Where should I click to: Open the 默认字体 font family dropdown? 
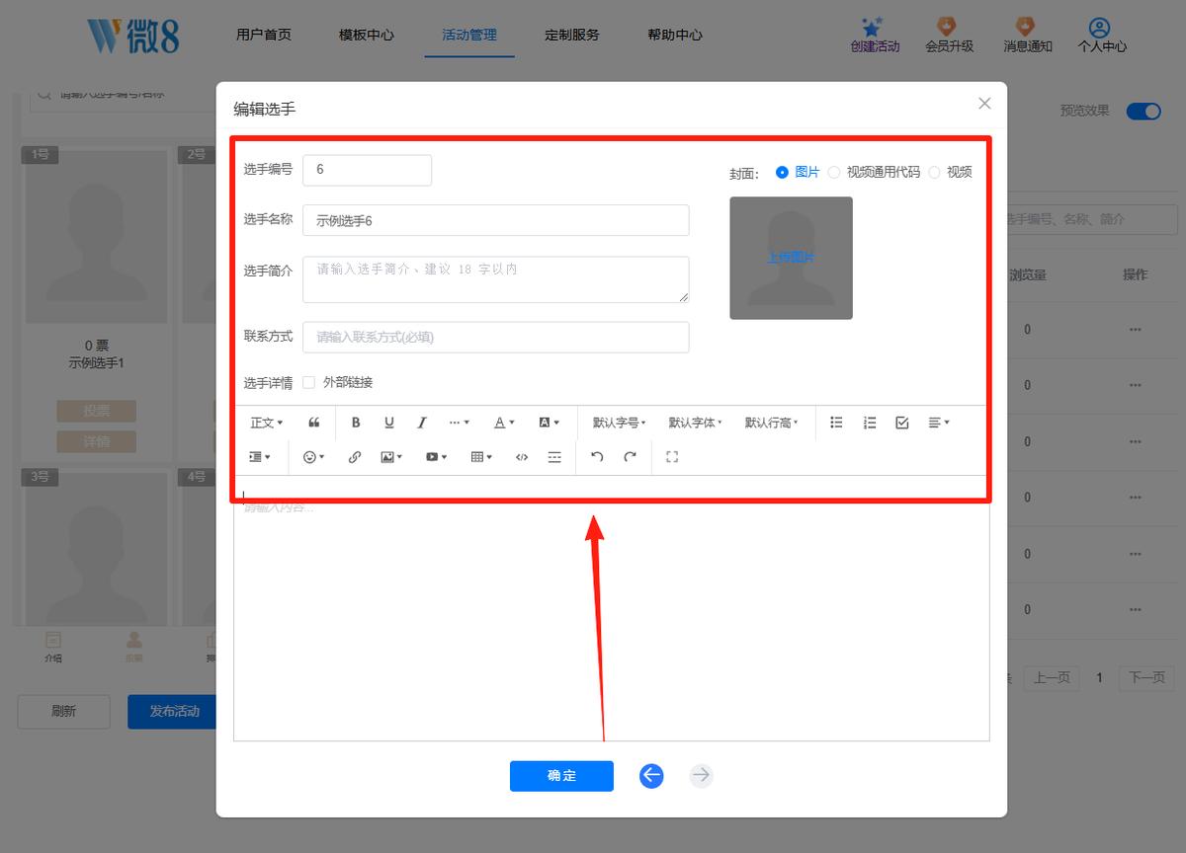(695, 423)
